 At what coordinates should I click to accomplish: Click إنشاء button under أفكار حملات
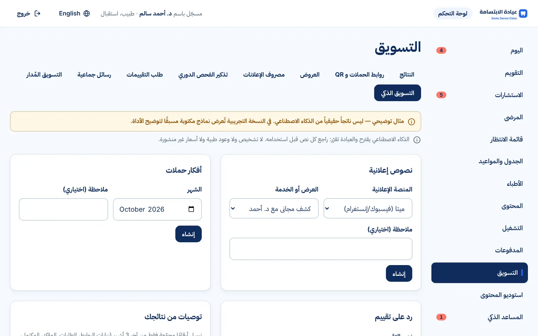click(x=188, y=234)
